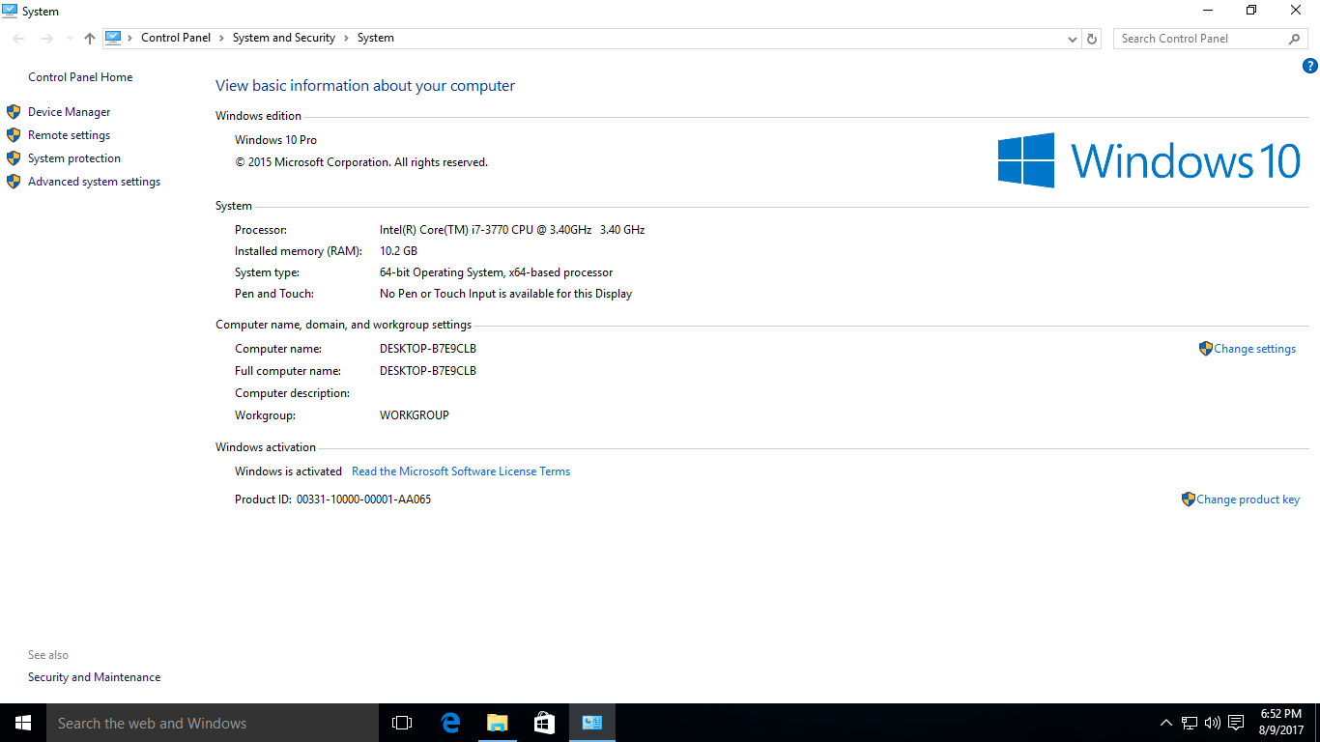
Task: Open Remote settings
Action: coord(69,135)
